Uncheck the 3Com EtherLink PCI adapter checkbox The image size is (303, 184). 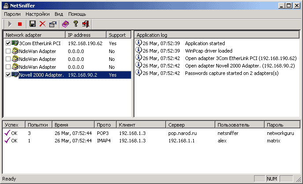click(x=8, y=43)
